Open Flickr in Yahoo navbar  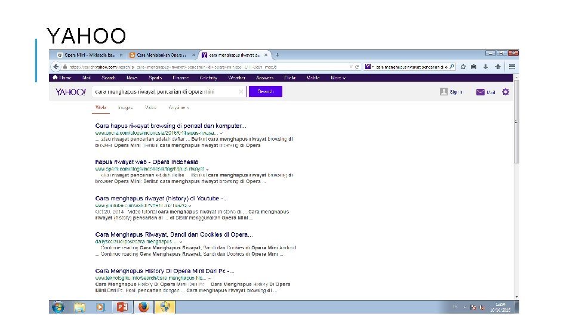(290, 78)
